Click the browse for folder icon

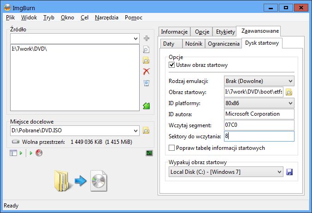point(146,60)
